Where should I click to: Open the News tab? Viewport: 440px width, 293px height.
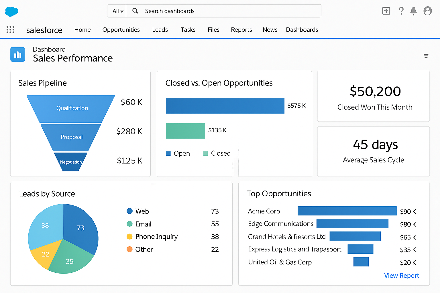[x=270, y=30]
